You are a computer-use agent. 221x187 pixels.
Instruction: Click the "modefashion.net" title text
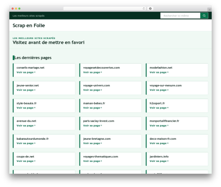click(161, 68)
